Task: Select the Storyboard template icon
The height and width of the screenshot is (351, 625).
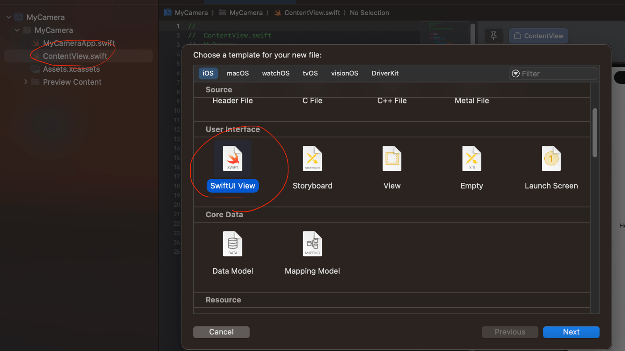Action: [x=312, y=159]
